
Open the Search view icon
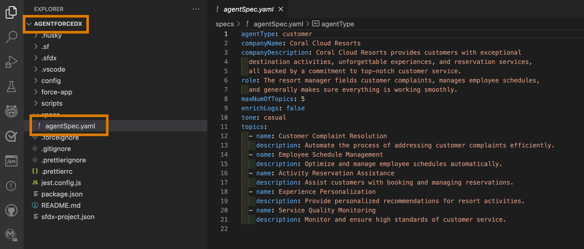[x=11, y=37]
